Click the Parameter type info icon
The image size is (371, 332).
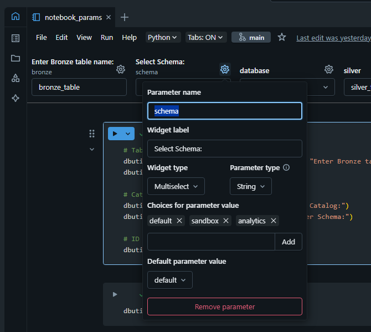tap(286, 167)
